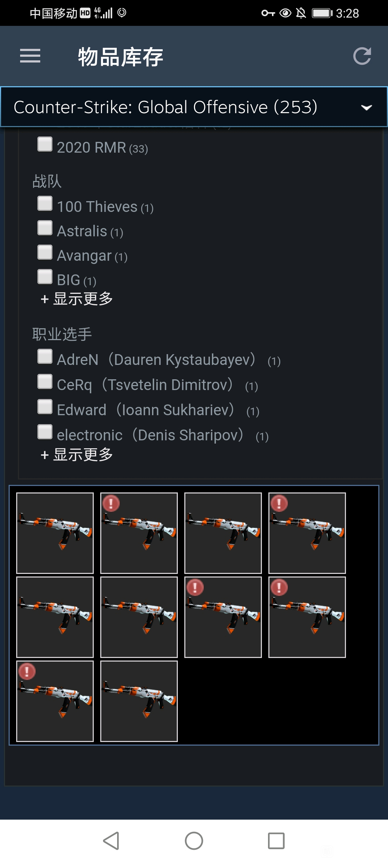
Task: Select the BIG team checkbox
Action: pyautogui.click(x=45, y=277)
